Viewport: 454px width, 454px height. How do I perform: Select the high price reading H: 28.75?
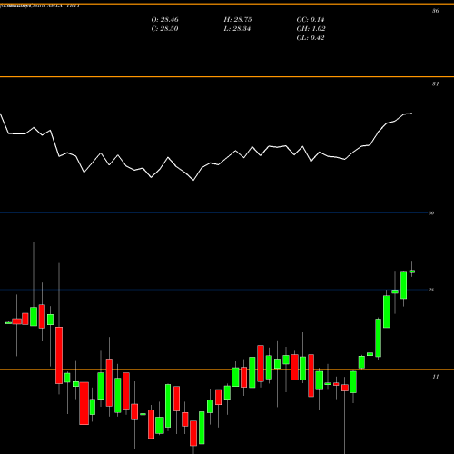[x=238, y=20]
